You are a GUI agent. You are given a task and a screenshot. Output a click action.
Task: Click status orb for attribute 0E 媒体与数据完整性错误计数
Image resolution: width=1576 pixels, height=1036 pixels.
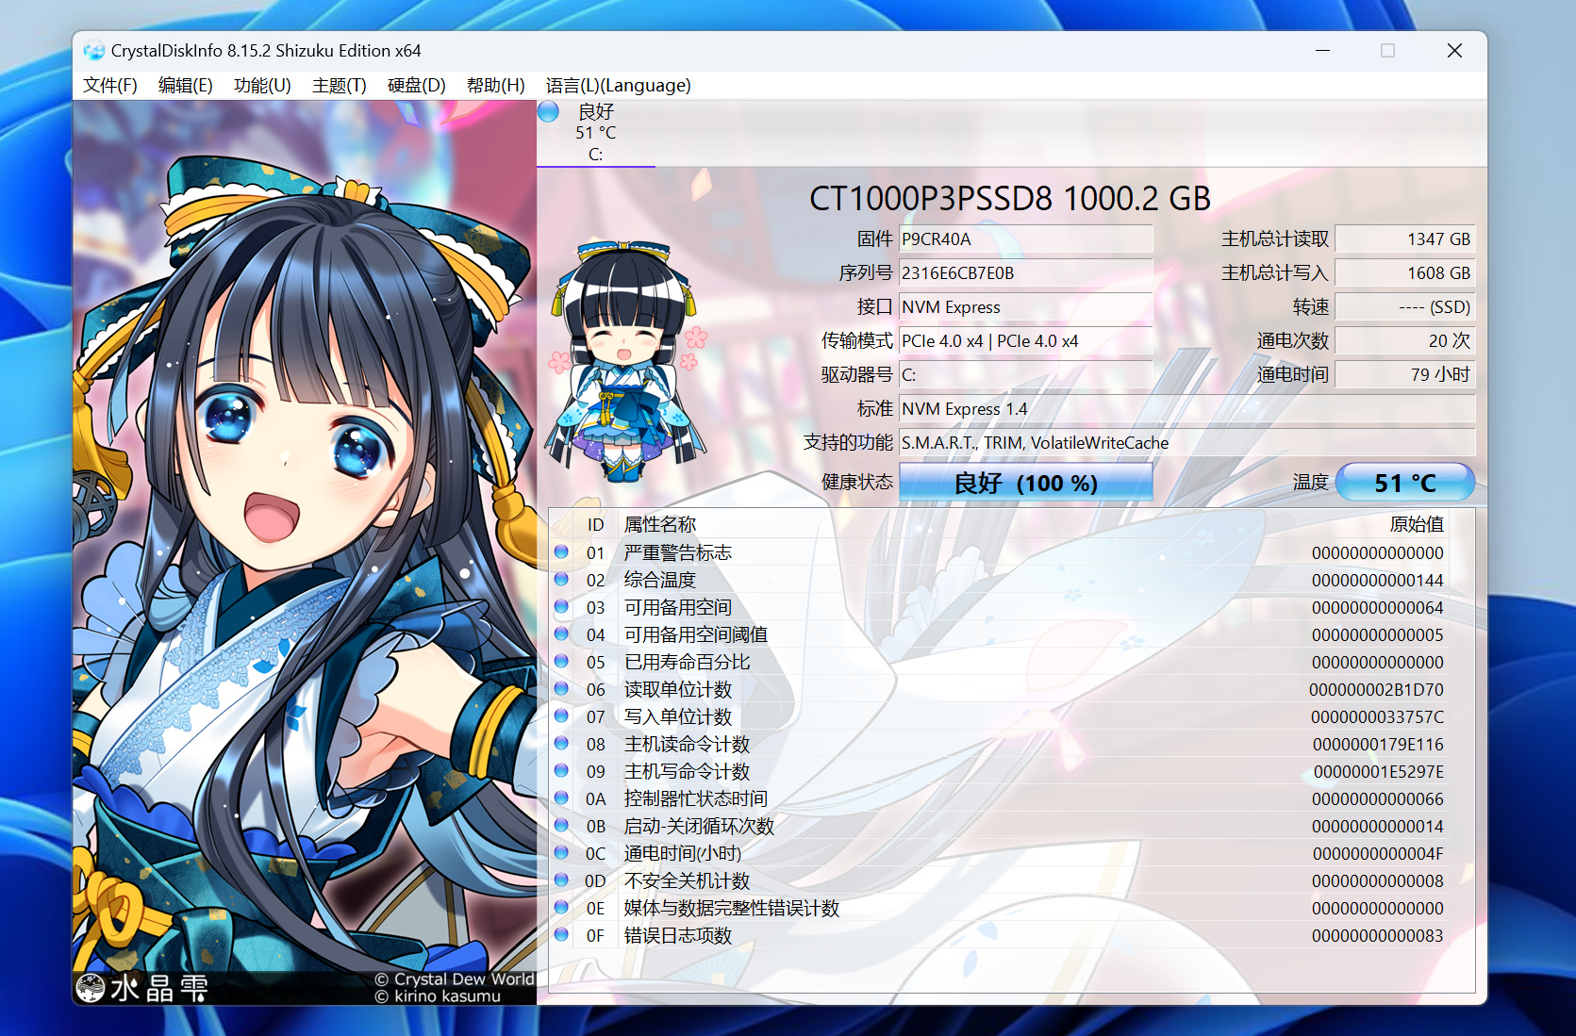tap(561, 907)
